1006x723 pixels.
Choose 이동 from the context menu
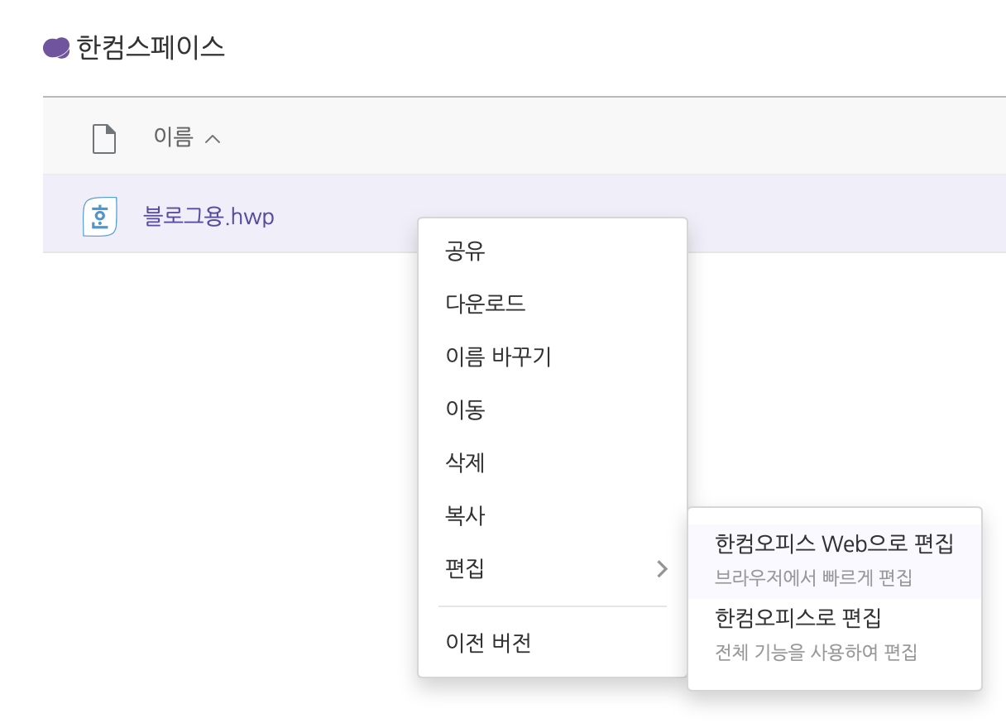pos(553,409)
